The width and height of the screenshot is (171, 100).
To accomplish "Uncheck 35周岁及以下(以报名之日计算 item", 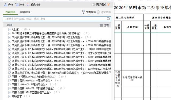I will (x=10, y=73).
